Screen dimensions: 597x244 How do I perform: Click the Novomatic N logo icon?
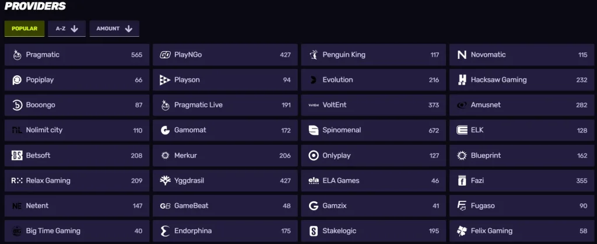tap(462, 55)
